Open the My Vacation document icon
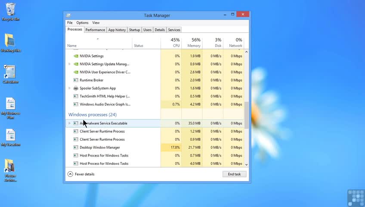Viewport: 365px width, 207px height. tap(10, 137)
